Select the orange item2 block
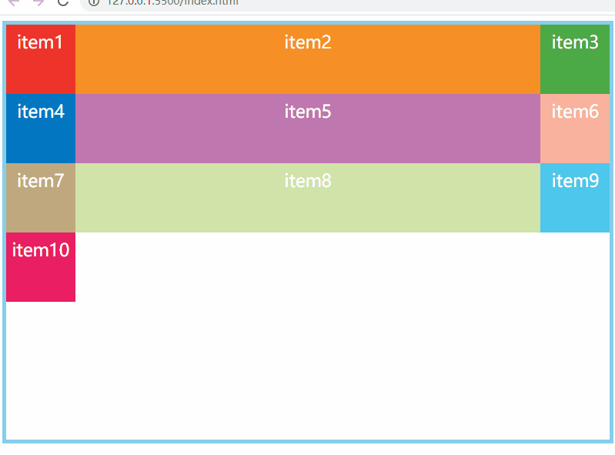 pos(308,59)
